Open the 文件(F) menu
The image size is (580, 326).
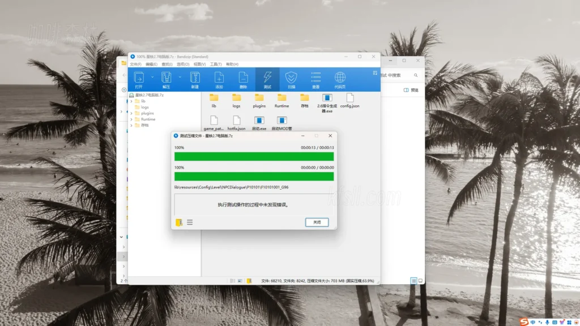click(135, 64)
